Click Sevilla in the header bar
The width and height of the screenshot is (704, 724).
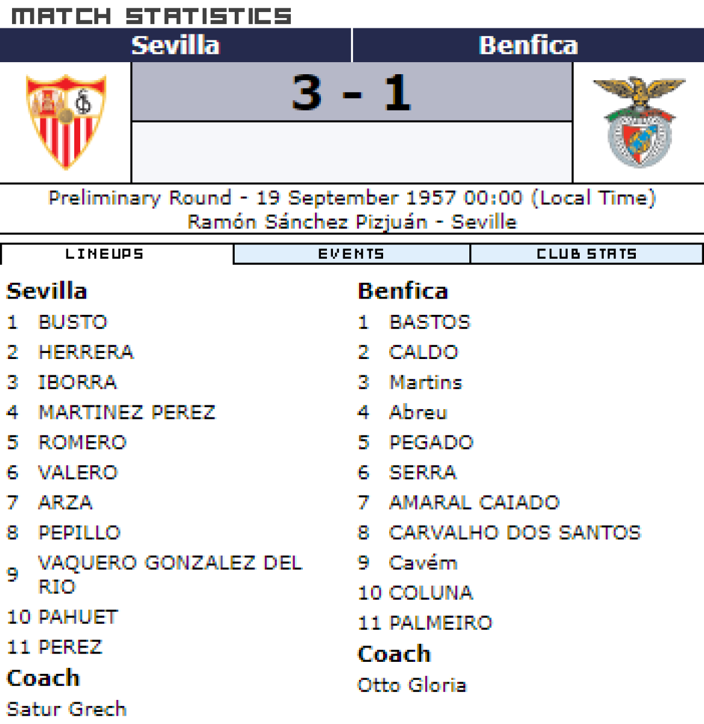(x=176, y=45)
